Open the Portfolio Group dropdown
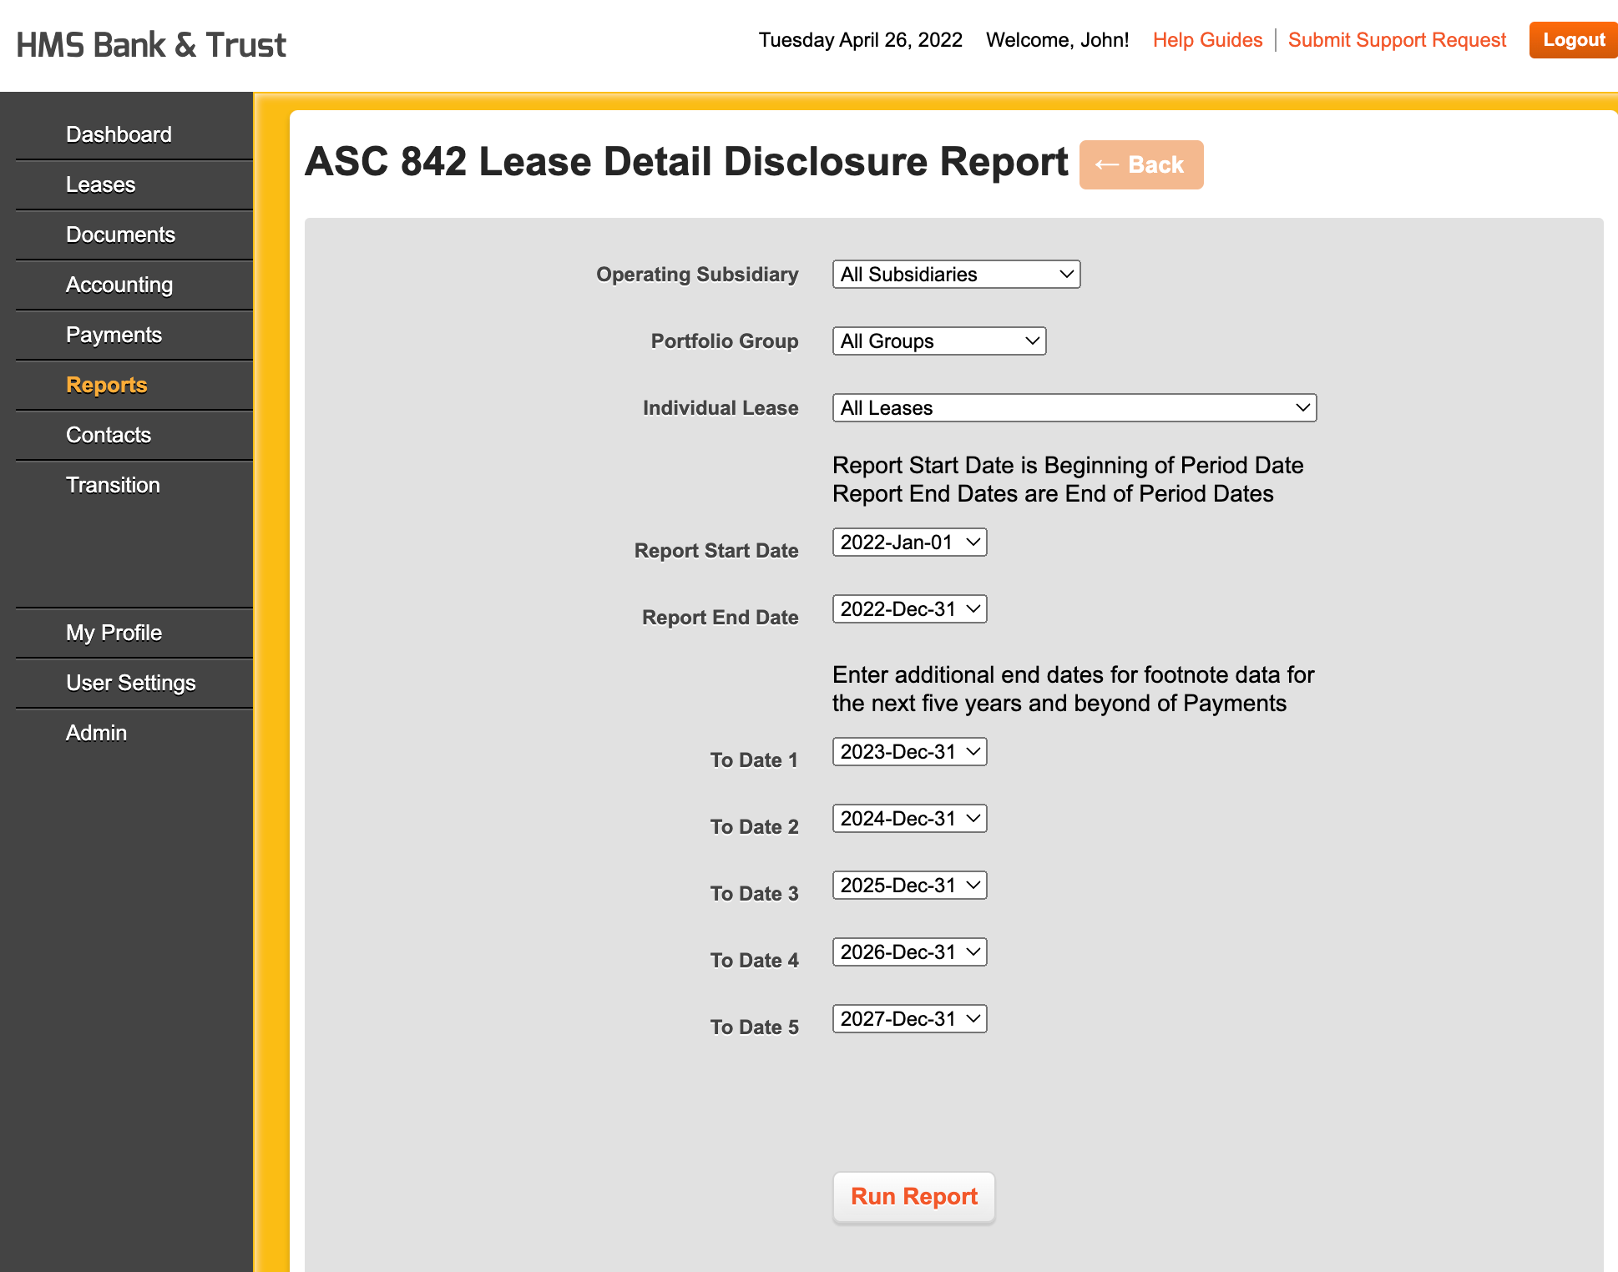 click(x=938, y=341)
